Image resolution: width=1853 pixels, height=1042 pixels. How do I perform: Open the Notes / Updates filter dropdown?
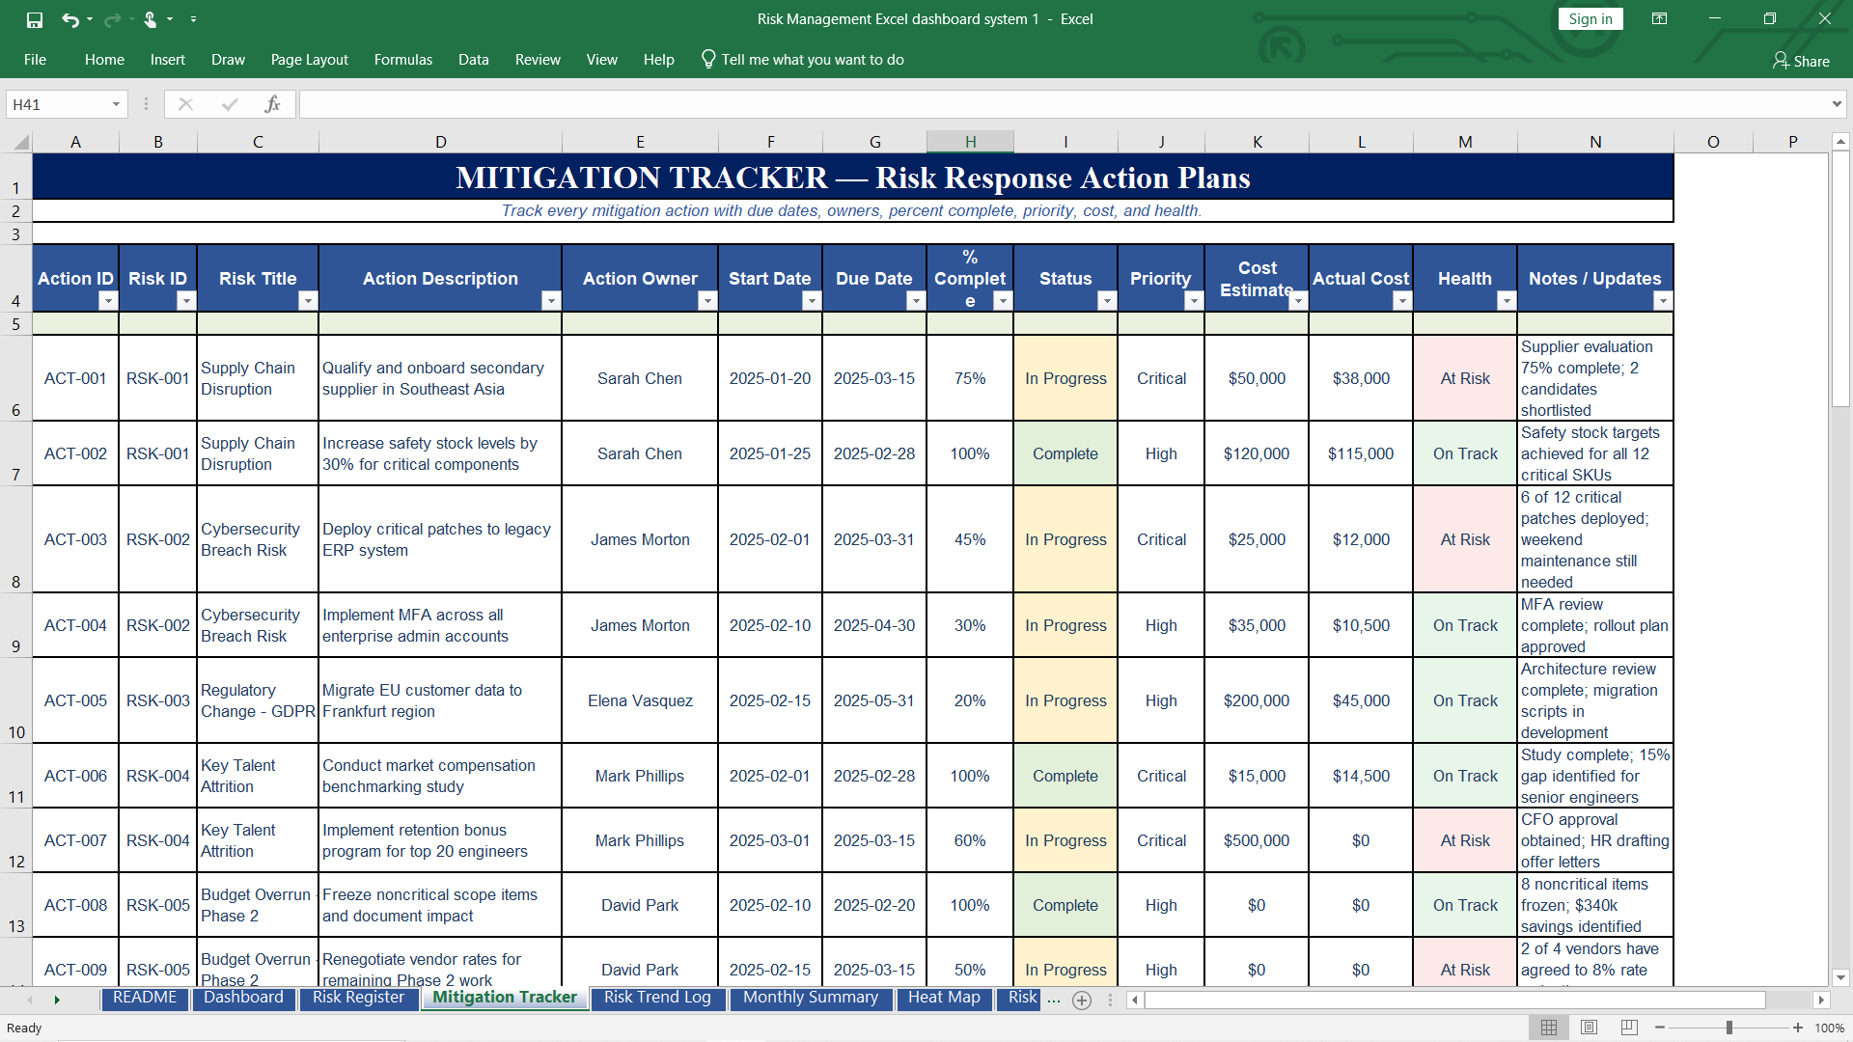[x=1663, y=301]
